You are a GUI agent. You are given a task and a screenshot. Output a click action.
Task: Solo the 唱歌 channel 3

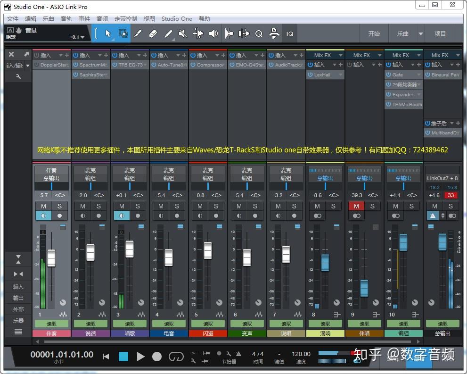point(138,206)
